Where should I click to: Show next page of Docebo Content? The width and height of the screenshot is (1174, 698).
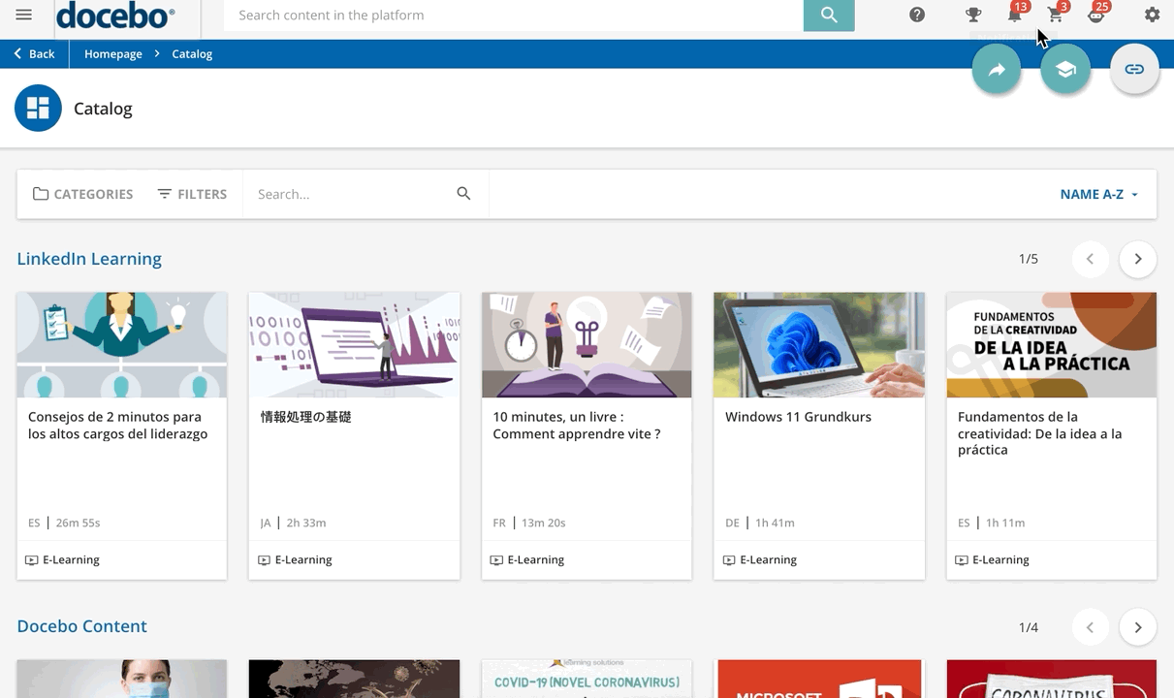[x=1138, y=627]
